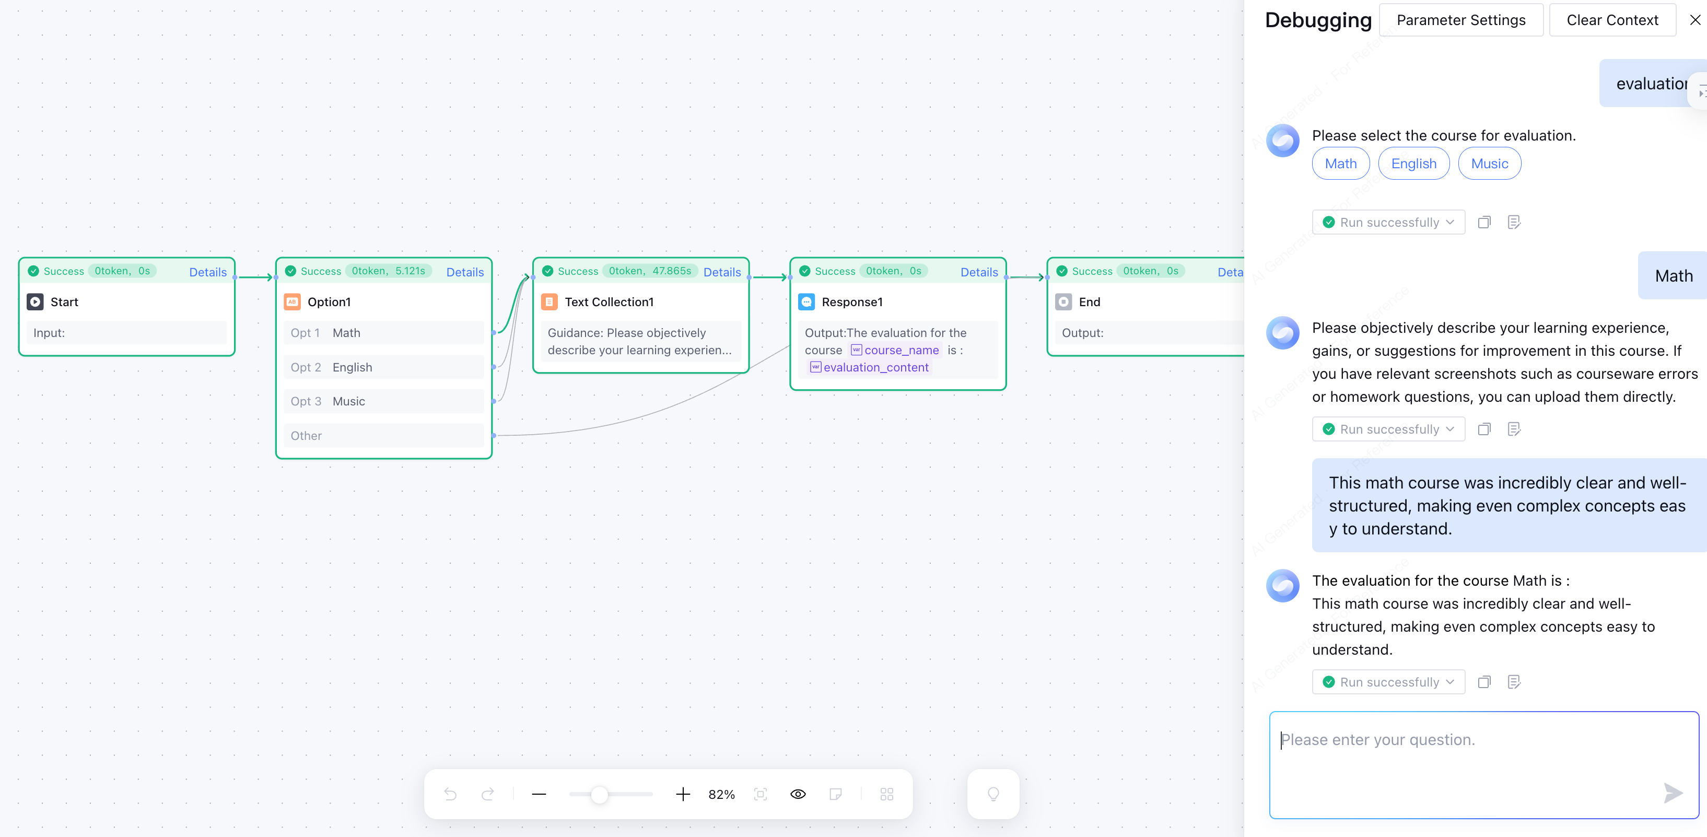Click the undo arrow in bottom toolbar
Viewport: 1707px width, 837px height.
coord(451,794)
